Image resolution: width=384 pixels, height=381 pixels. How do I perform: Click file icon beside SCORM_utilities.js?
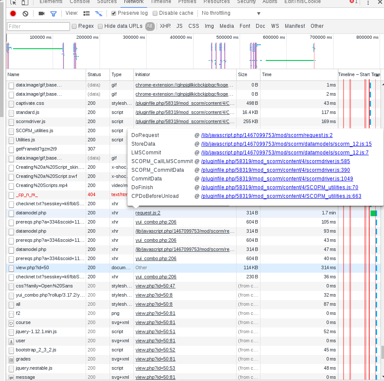pyautogui.click(x=11, y=131)
